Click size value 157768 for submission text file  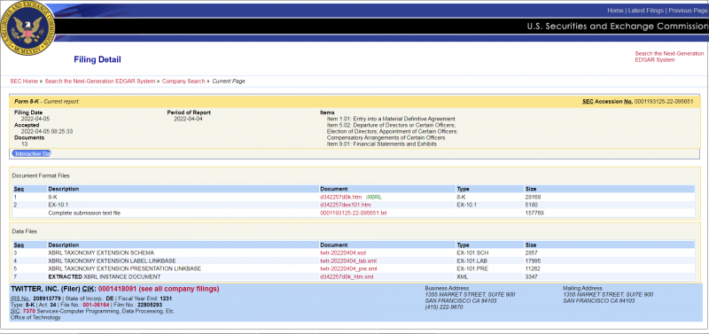pyautogui.click(x=534, y=213)
